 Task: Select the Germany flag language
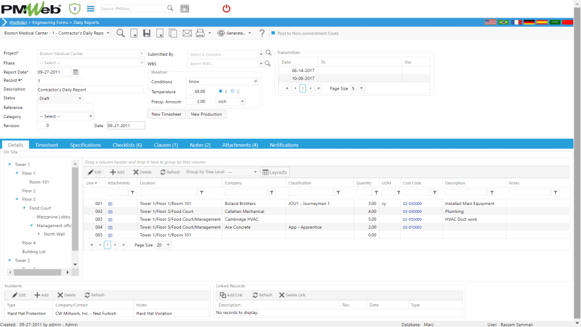pyautogui.click(x=529, y=22)
